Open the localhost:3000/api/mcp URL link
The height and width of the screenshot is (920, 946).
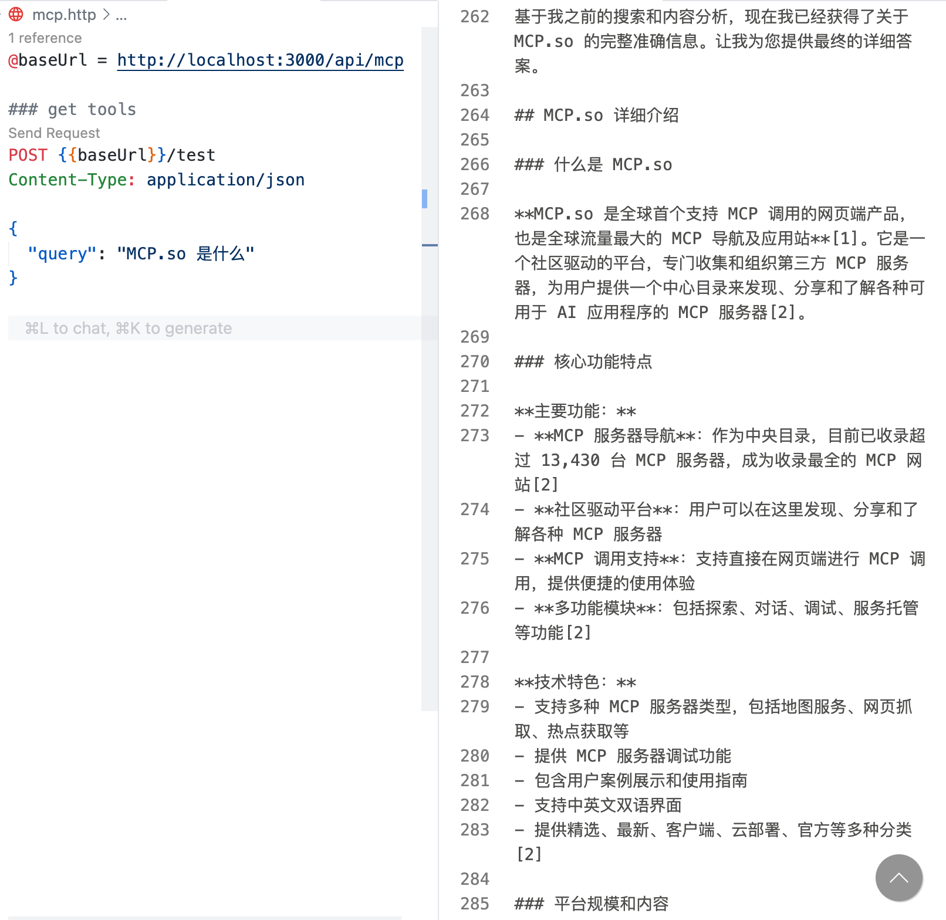pyautogui.click(x=260, y=60)
